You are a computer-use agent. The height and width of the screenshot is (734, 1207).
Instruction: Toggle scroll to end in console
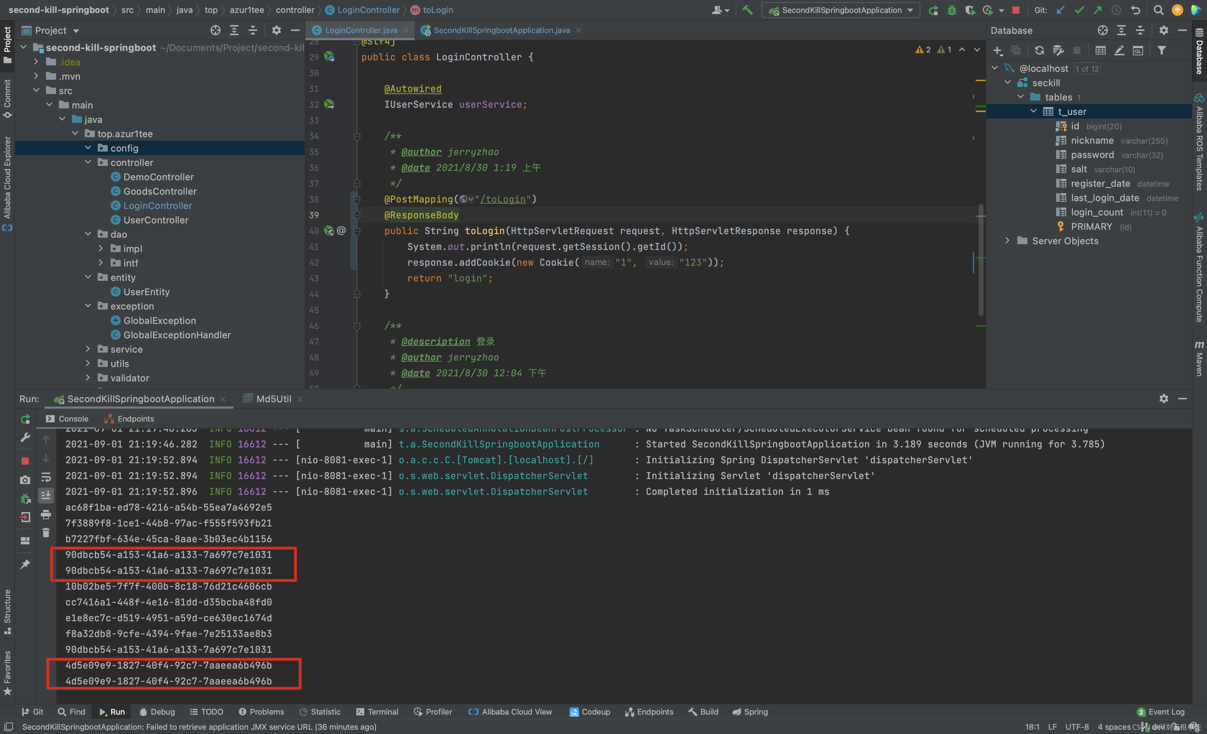pyautogui.click(x=46, y=495)
